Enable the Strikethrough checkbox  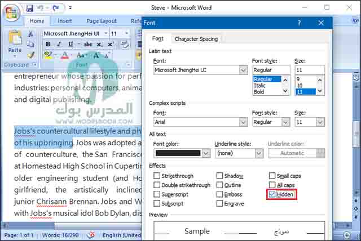(157, 176)
